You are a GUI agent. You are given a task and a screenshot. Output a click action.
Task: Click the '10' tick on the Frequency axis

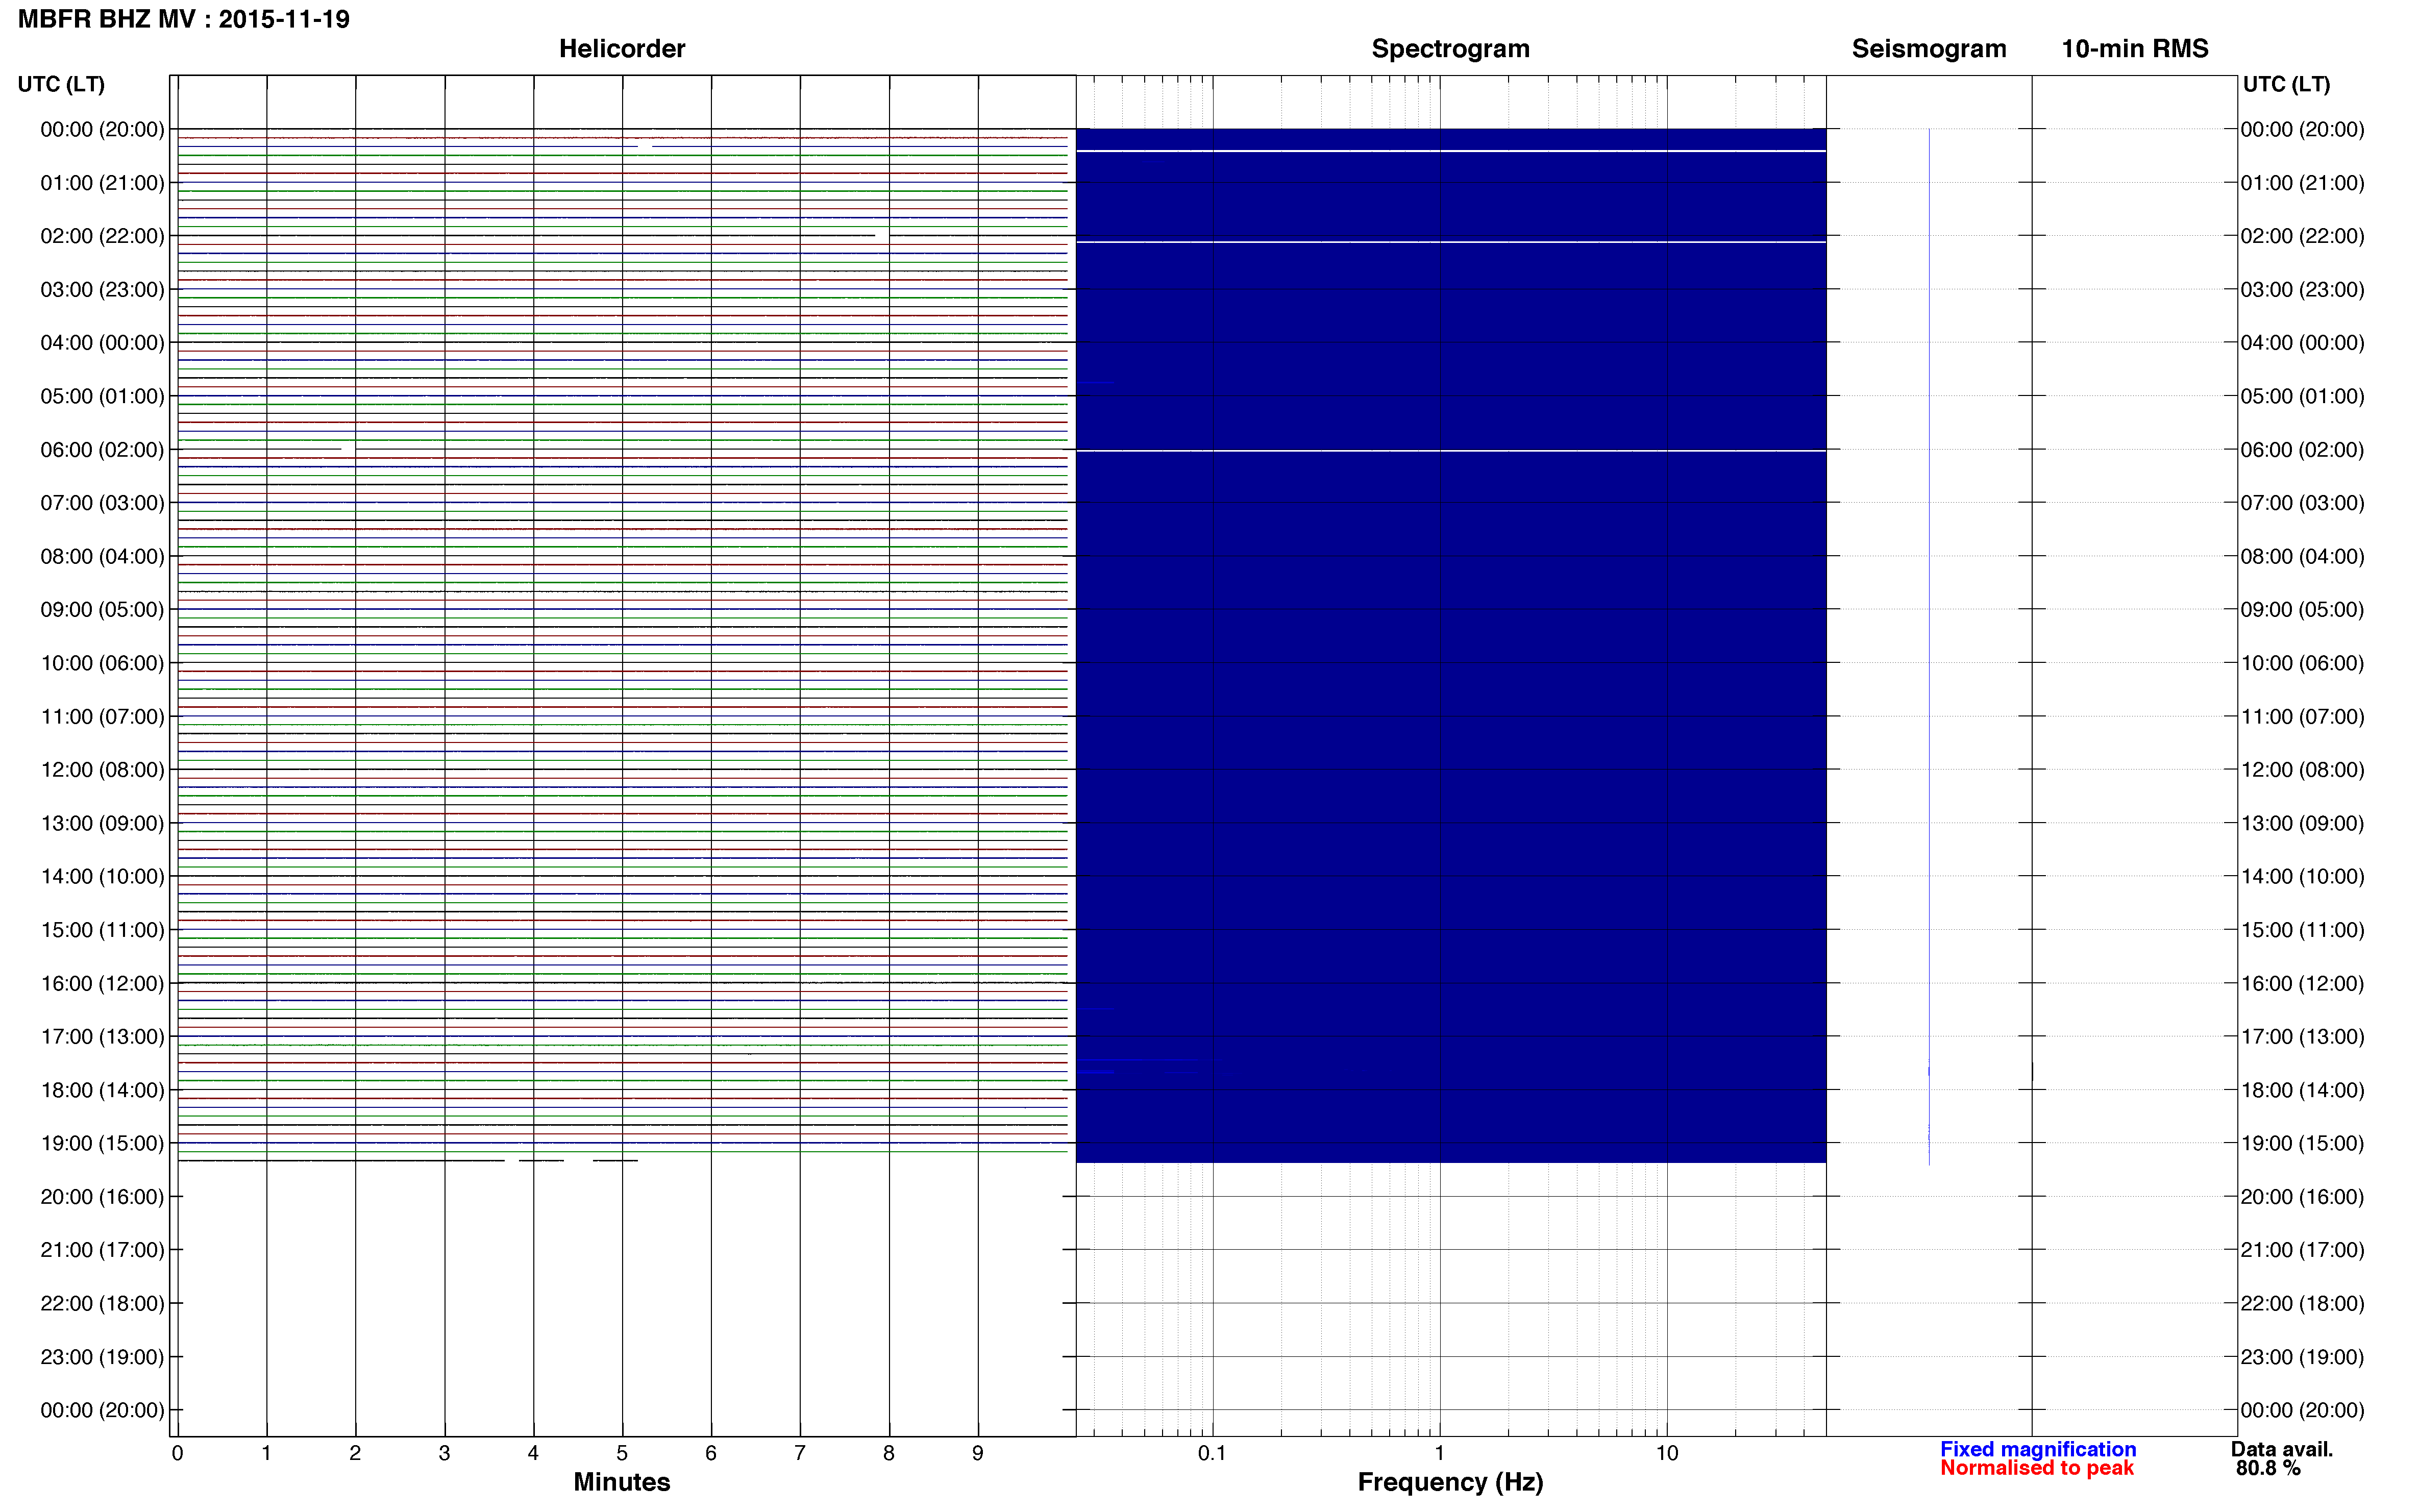1666,1454
